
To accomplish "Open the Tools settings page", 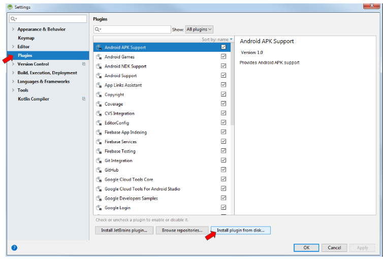I will (23, 90).
